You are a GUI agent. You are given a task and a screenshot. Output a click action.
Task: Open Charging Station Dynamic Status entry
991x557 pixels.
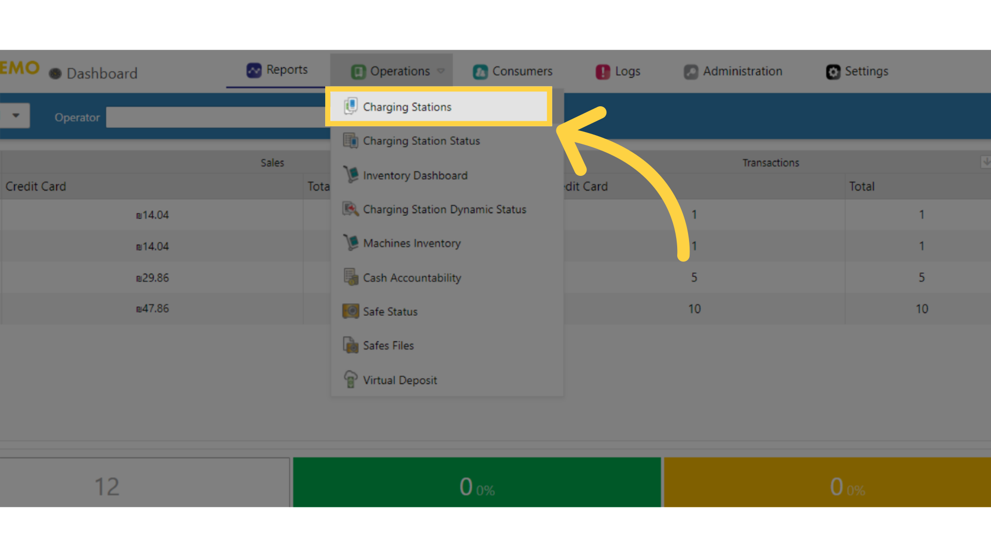(447, 209)
